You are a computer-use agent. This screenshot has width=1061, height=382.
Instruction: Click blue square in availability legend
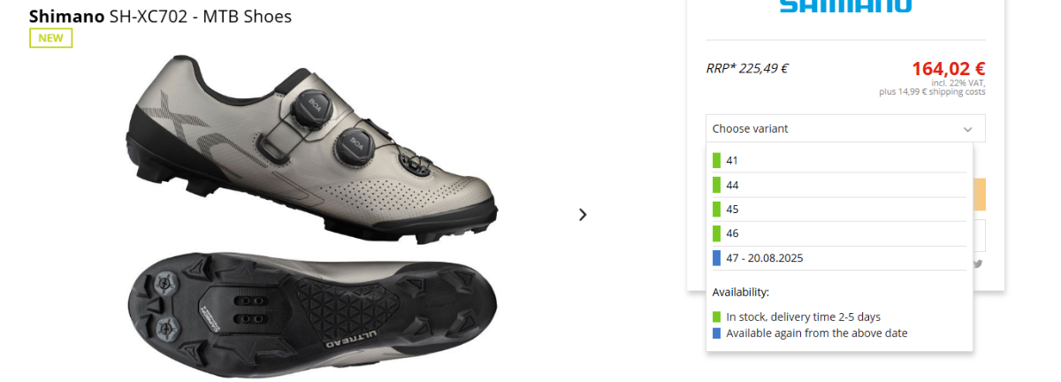[x=717, y=333]
